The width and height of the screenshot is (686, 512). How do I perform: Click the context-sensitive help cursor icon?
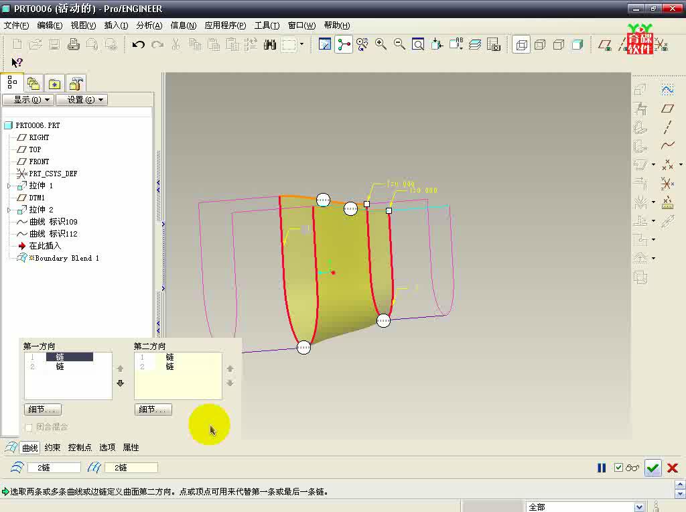[17, 63]
